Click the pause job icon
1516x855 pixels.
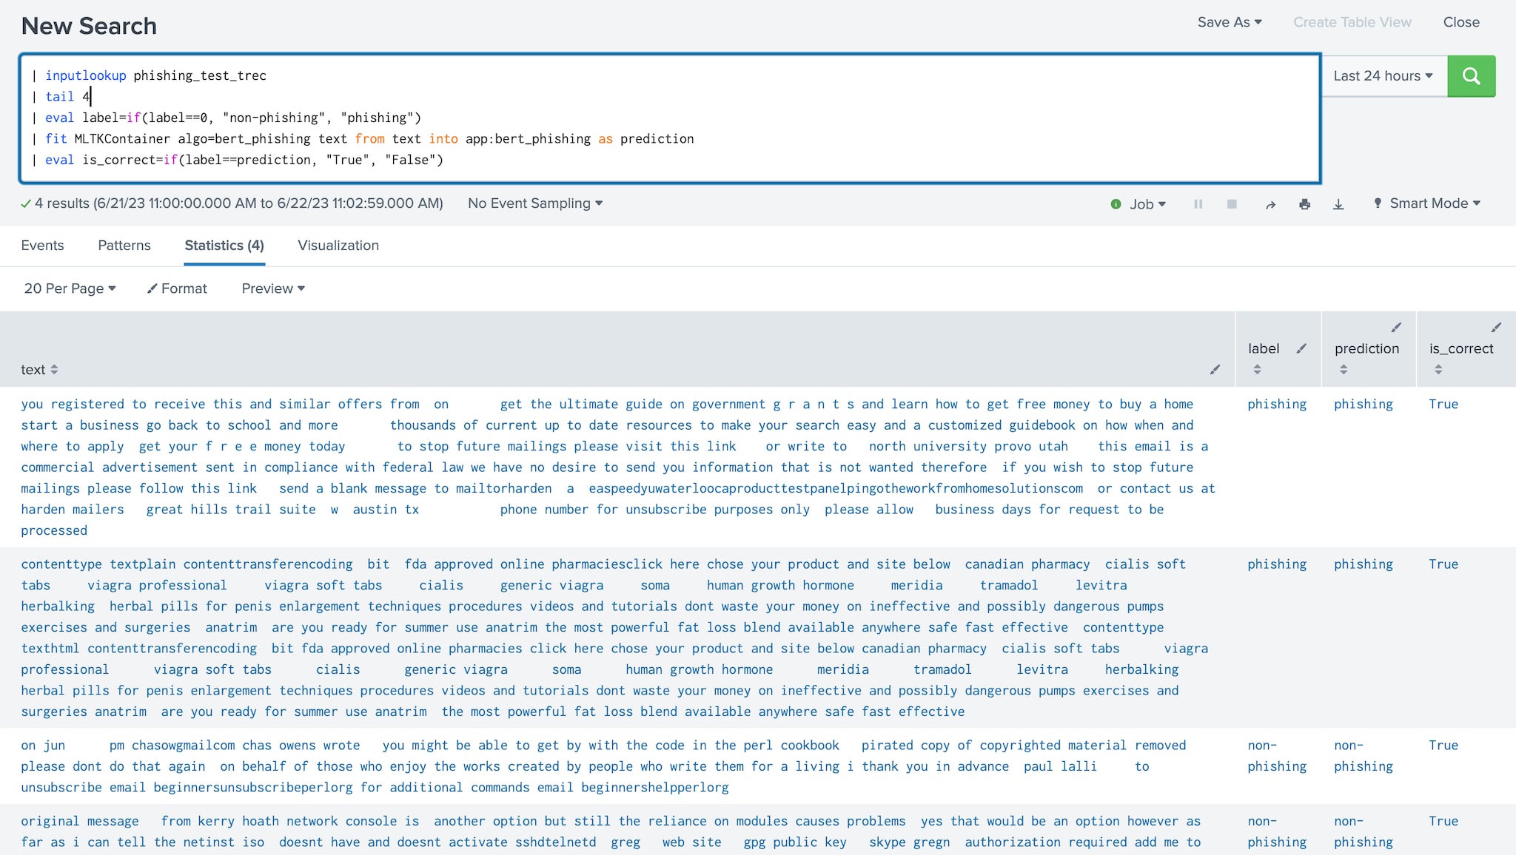pyautogui.click(x=1198, y=203)
